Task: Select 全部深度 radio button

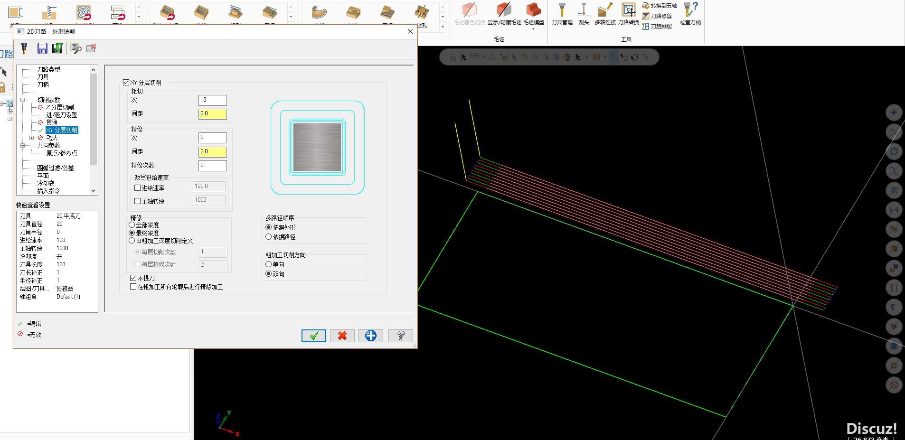Action: pyautogui.click(x=132, y=225)
